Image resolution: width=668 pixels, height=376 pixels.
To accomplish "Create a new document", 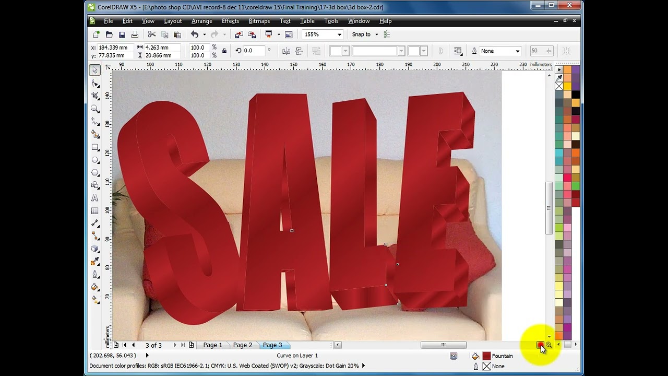I will click(96, 34).
